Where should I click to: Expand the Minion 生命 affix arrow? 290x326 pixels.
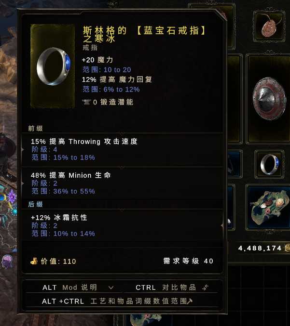point(23,183)
